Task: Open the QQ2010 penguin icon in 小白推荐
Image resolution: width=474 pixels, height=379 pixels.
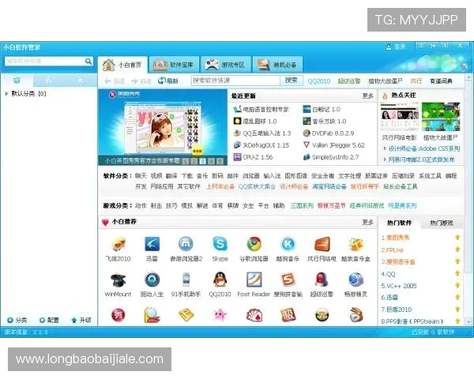Action: coord(220,280)
